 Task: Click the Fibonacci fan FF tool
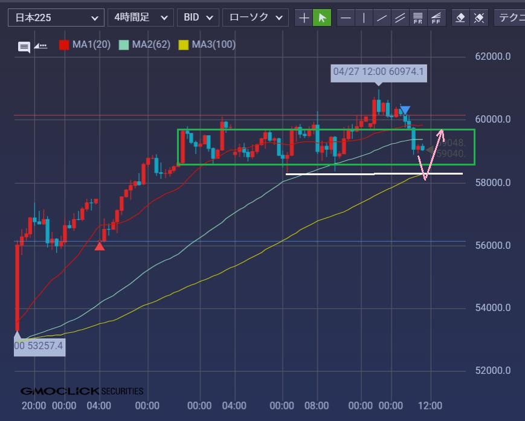tap(436, 18)
